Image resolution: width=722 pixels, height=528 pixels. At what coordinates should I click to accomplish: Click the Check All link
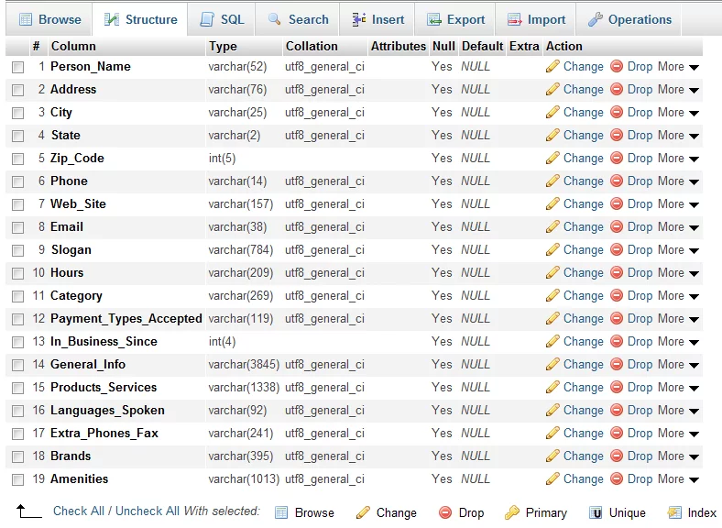[78, 511]
